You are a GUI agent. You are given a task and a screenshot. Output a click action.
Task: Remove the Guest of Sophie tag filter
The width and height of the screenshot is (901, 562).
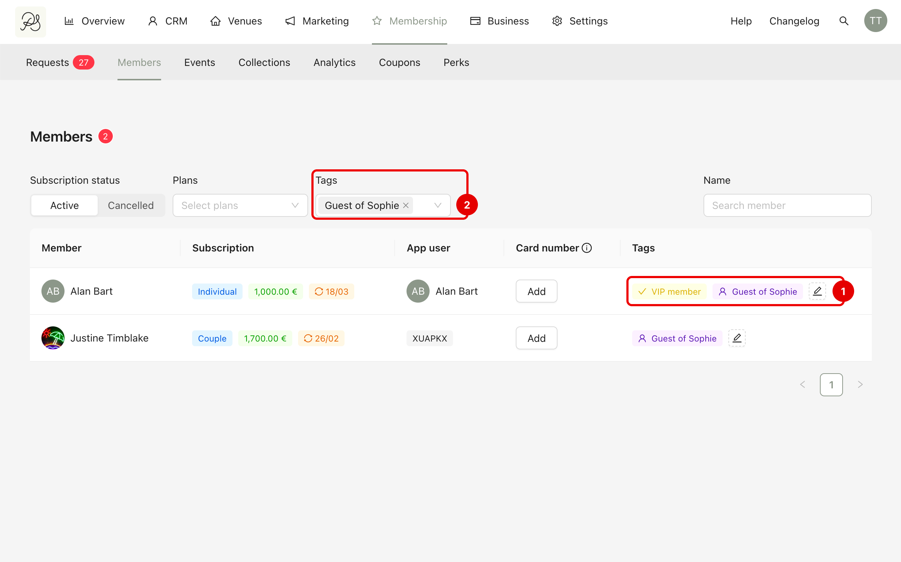pos(406,206)
